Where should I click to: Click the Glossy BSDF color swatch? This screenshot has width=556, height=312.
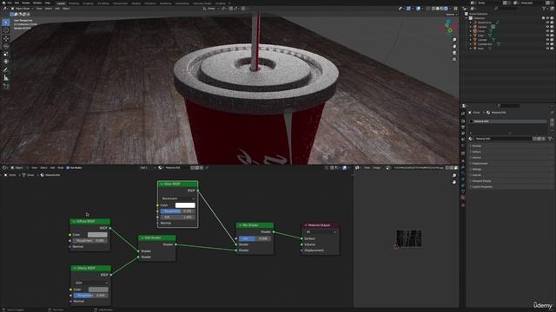tap(98, 289)
